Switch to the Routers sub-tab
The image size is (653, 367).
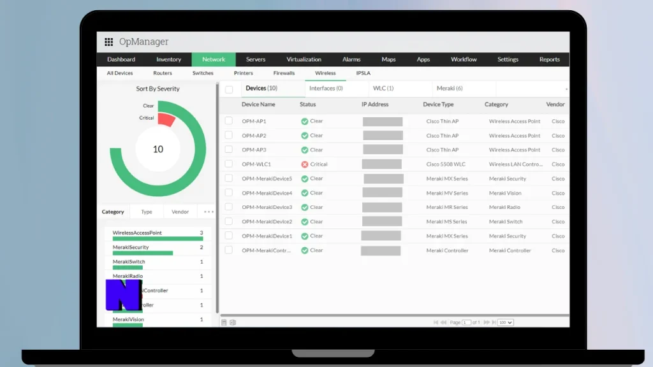tap(163, 73)
